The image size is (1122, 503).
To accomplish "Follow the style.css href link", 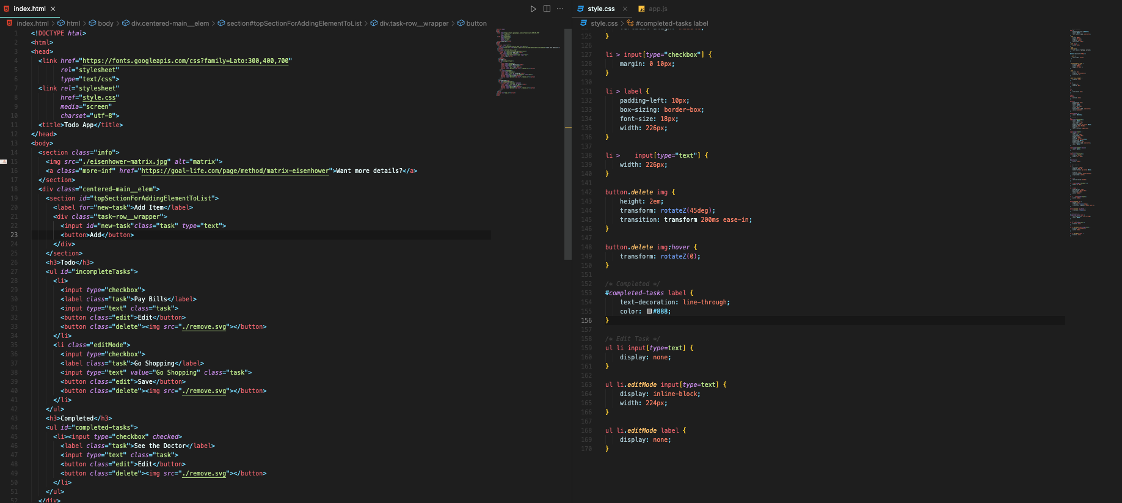I will 99,97.
